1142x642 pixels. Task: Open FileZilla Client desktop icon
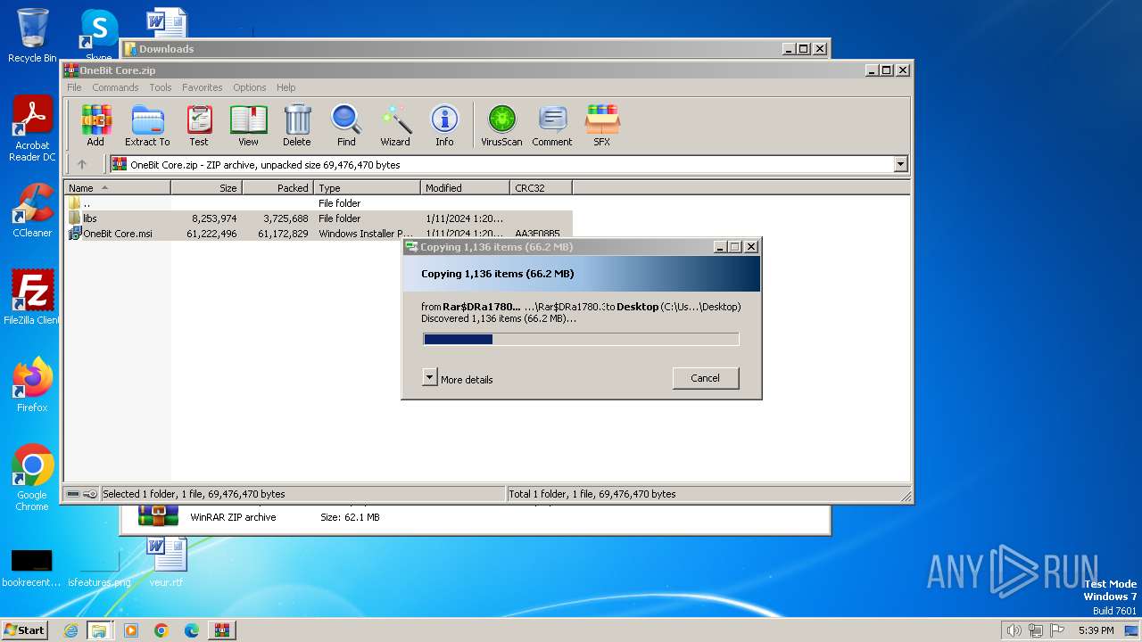coord(32,298)
